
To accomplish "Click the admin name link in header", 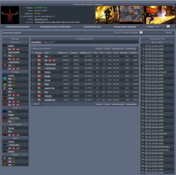I will (37, 13).
